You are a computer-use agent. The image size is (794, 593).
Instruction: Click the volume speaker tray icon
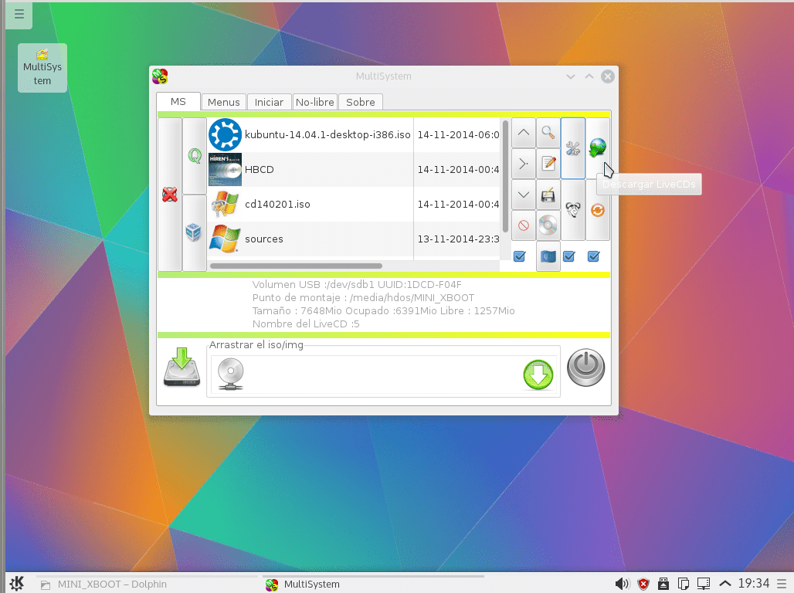(623, 584)
